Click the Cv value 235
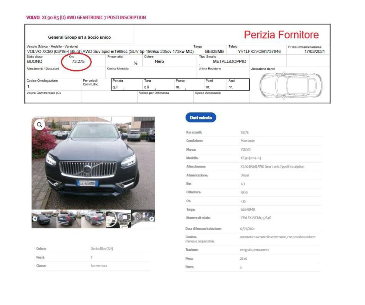 pos(243,201)
